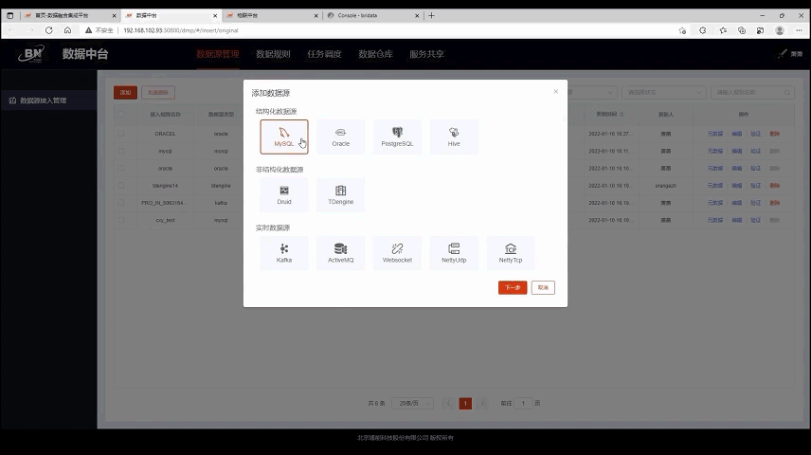
Task: Choose the Websocket data source icon
Action: pyautogui.click(x=397, y=252)
